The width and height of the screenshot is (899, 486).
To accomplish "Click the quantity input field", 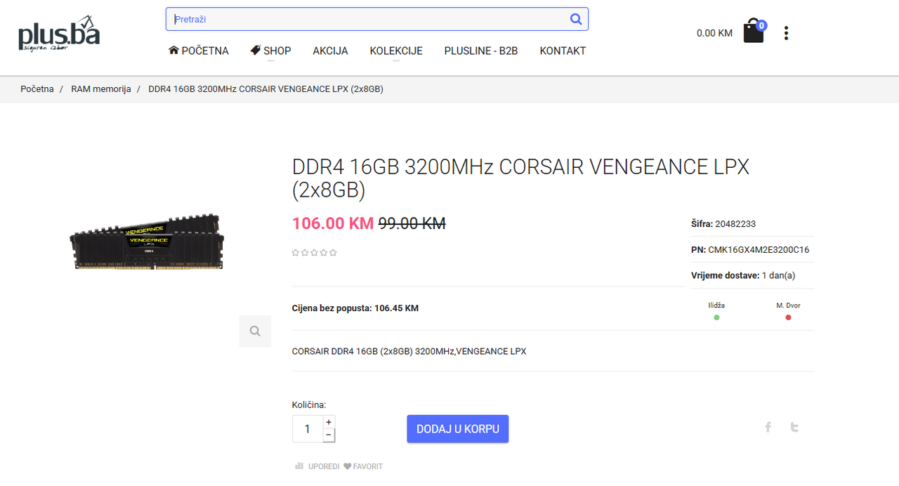I will tap(308, 428).
